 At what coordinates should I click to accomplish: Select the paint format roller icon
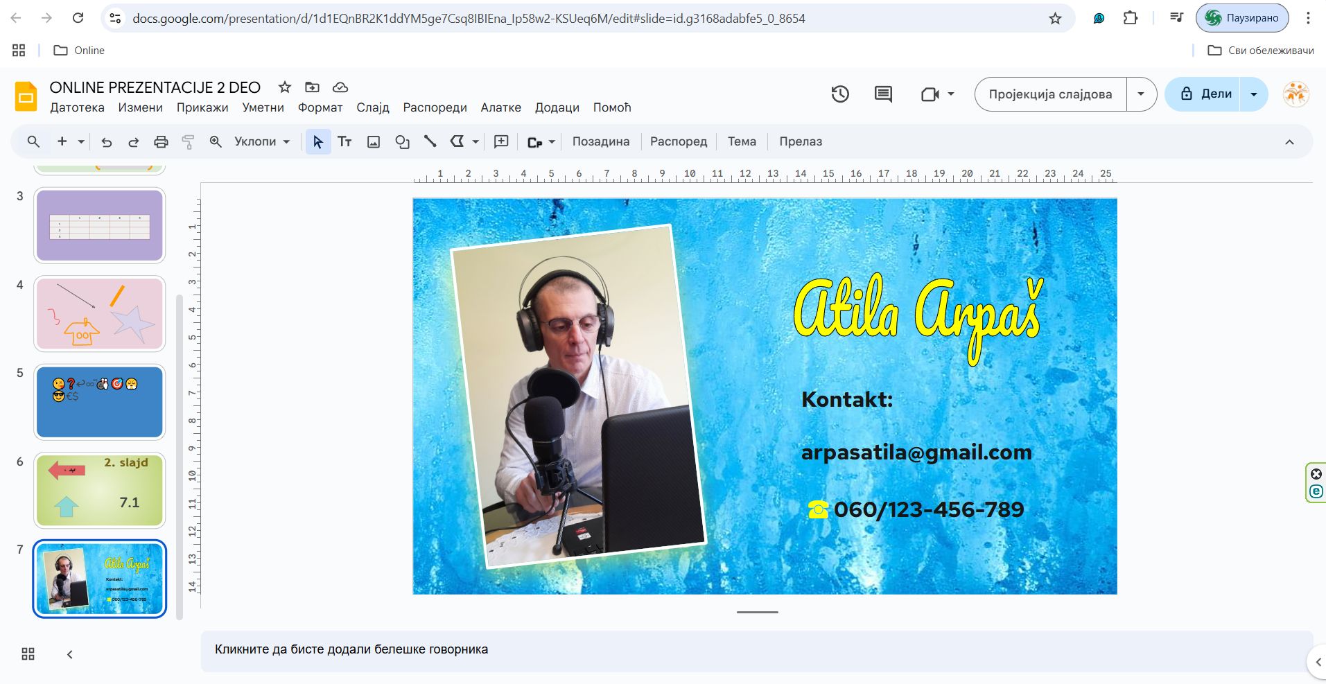tap(188, 142)
